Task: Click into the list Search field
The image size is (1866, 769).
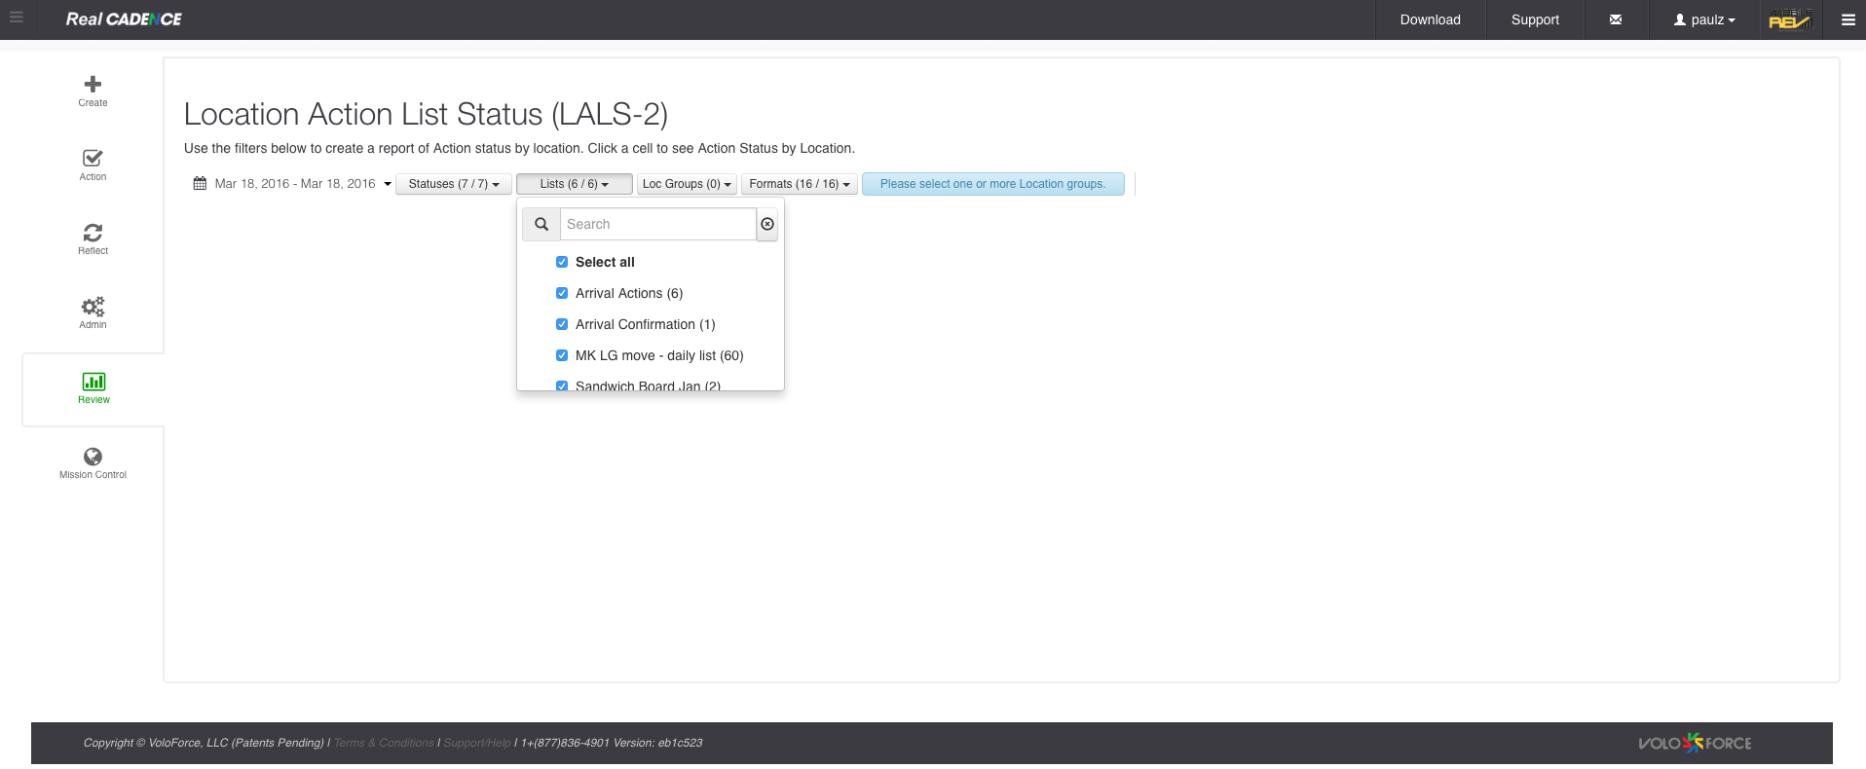Action: pyautogui.click(x=657, y=224)
